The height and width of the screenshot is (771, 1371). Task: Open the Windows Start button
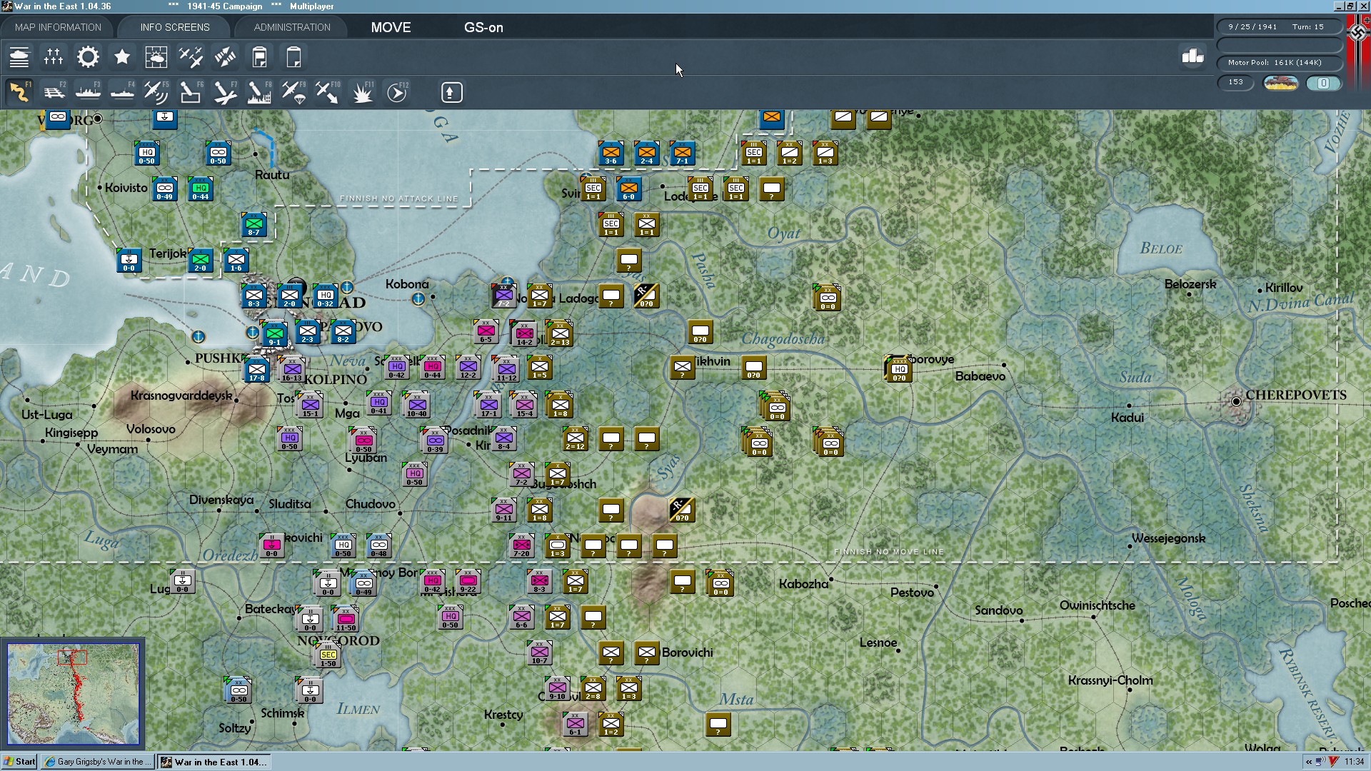(19, 762)
